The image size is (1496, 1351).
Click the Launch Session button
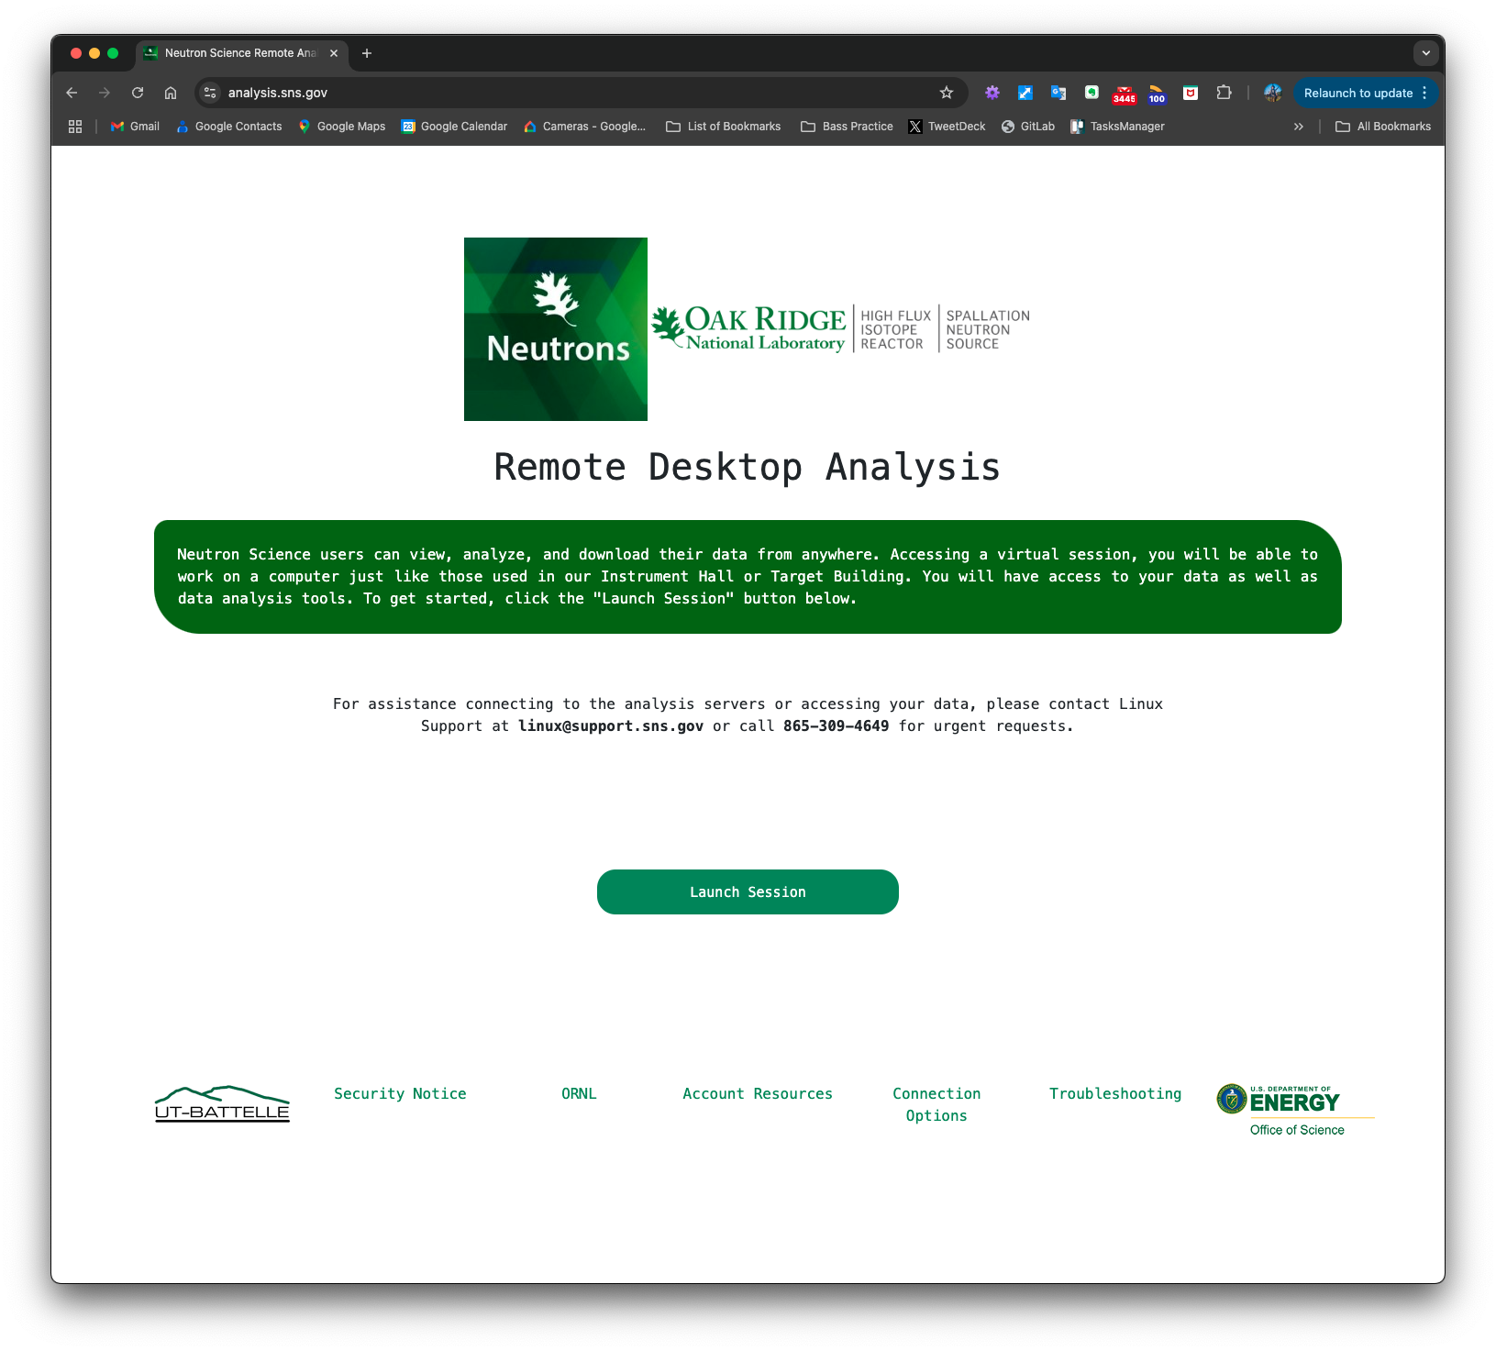coord(748,891)
